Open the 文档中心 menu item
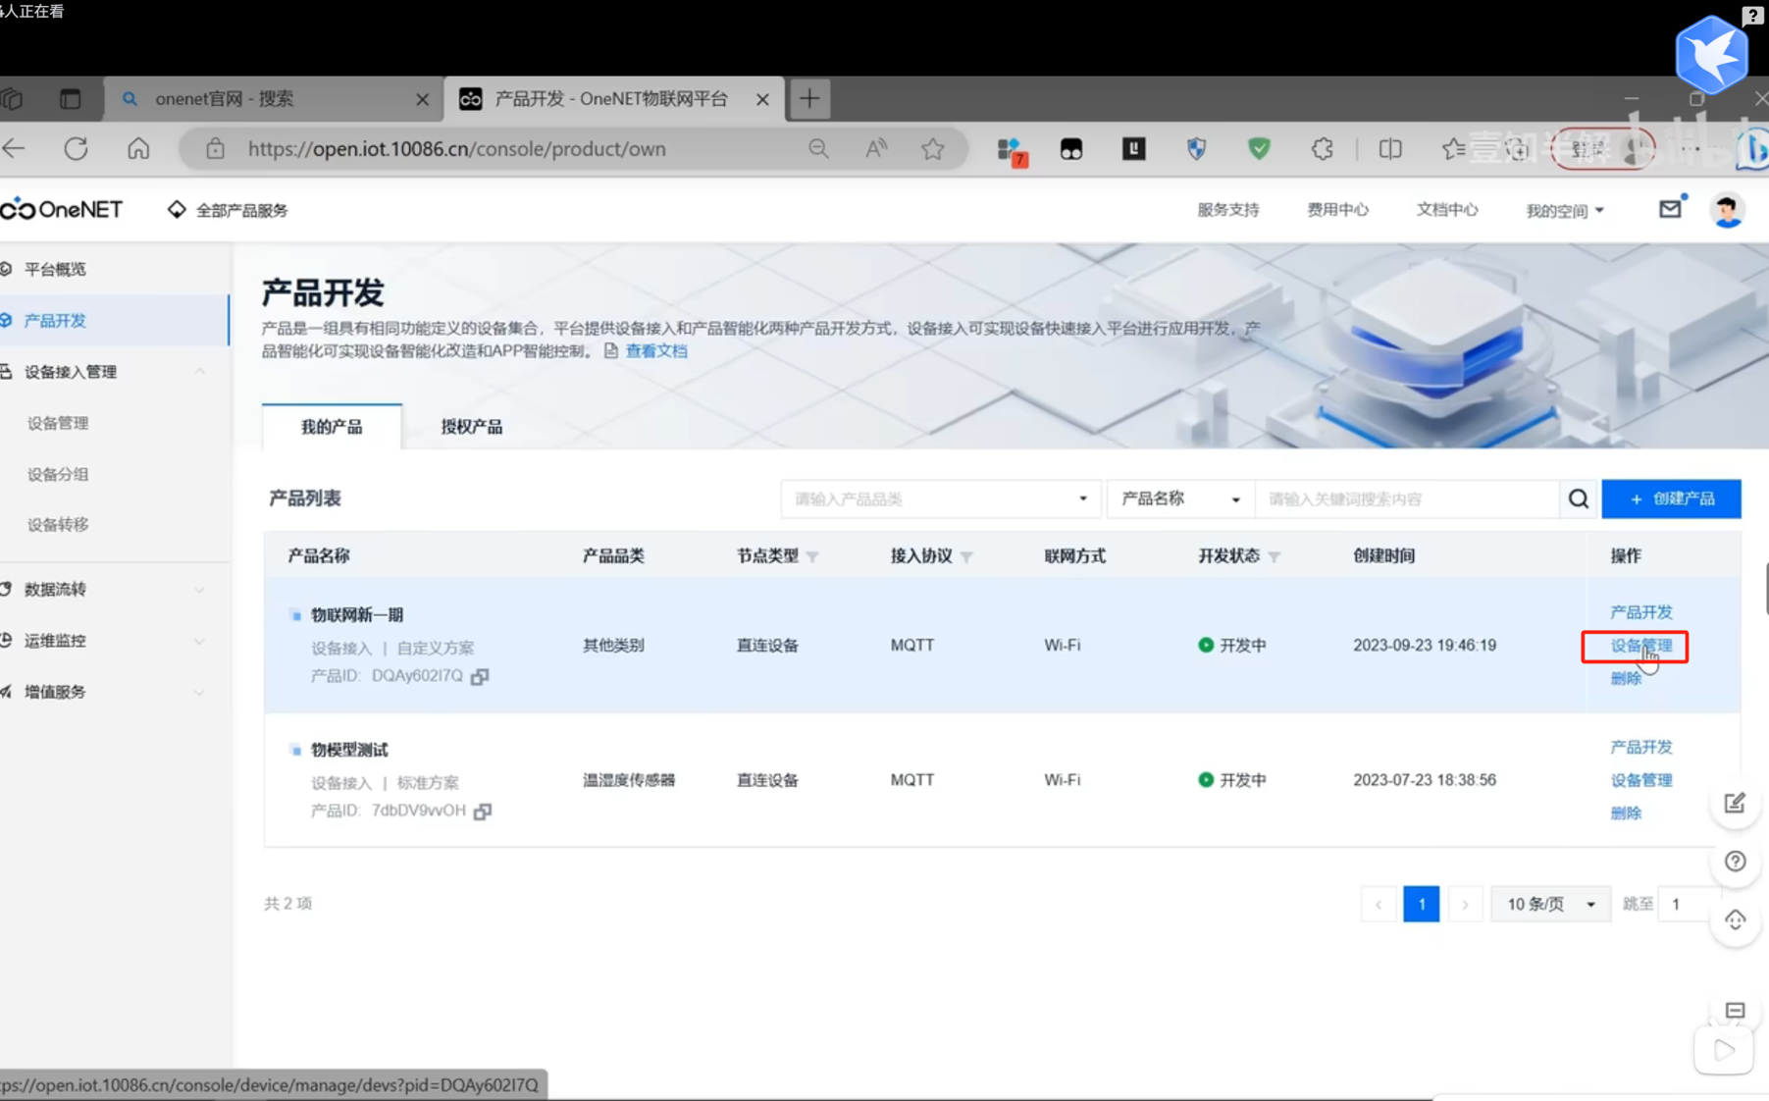The height and width of the screenshot is (1101, 1769). click(1446, 209)
